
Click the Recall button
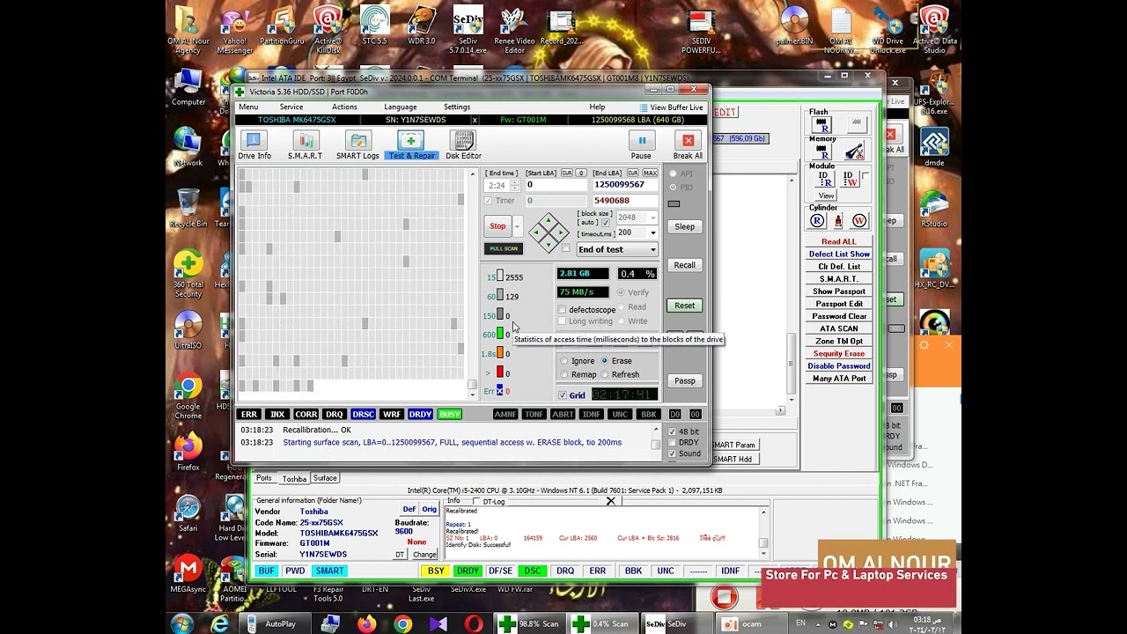tap(685, 265)
